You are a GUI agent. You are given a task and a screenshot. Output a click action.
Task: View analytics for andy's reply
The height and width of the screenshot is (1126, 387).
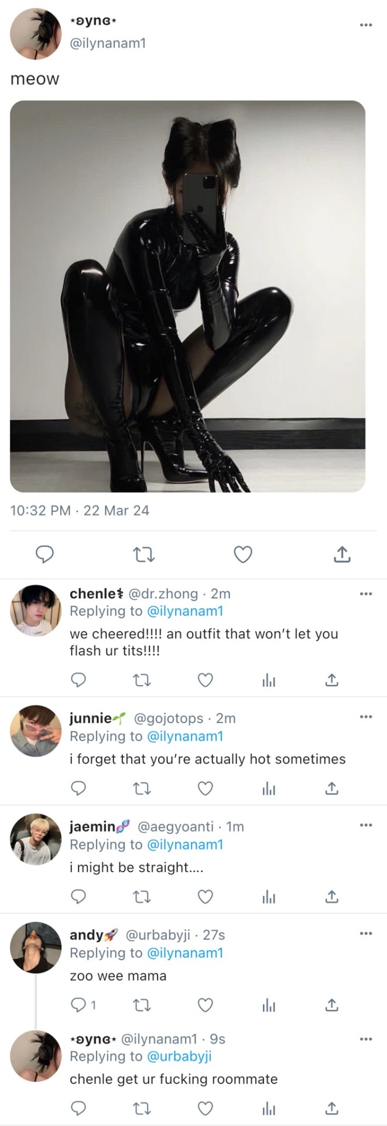point(269,1005)
